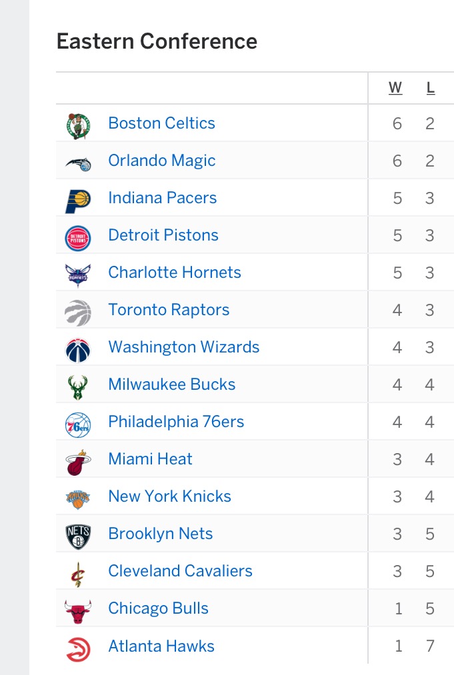Click the Detroit Pistons logo
The height and width of the screenshot is (675, 454).
click(78, 238)
